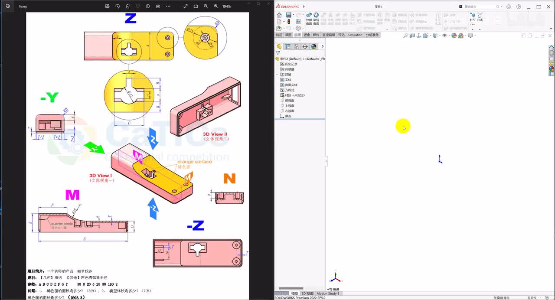Select FeatureManager design tree tab
Screen dimensions: 555x300
(x=279, y=46)
